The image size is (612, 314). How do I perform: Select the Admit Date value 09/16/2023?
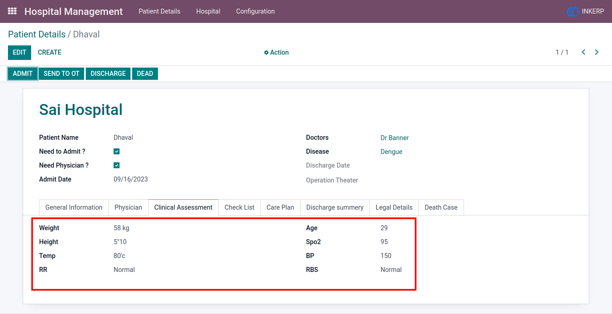pyautogui.click(x=131, y=179)
